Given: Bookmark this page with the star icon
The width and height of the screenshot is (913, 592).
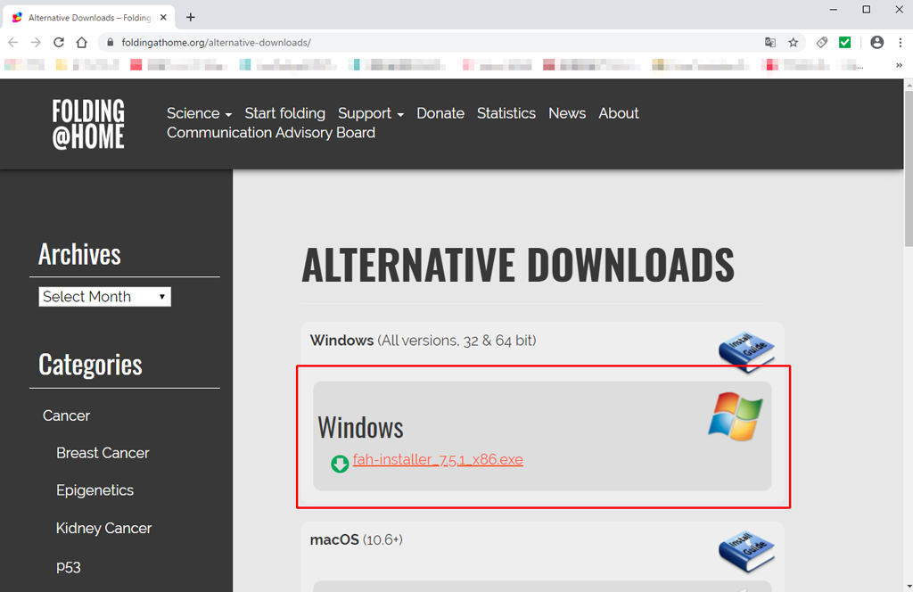Looking at the screenshot, I should (x=793, y=42).
